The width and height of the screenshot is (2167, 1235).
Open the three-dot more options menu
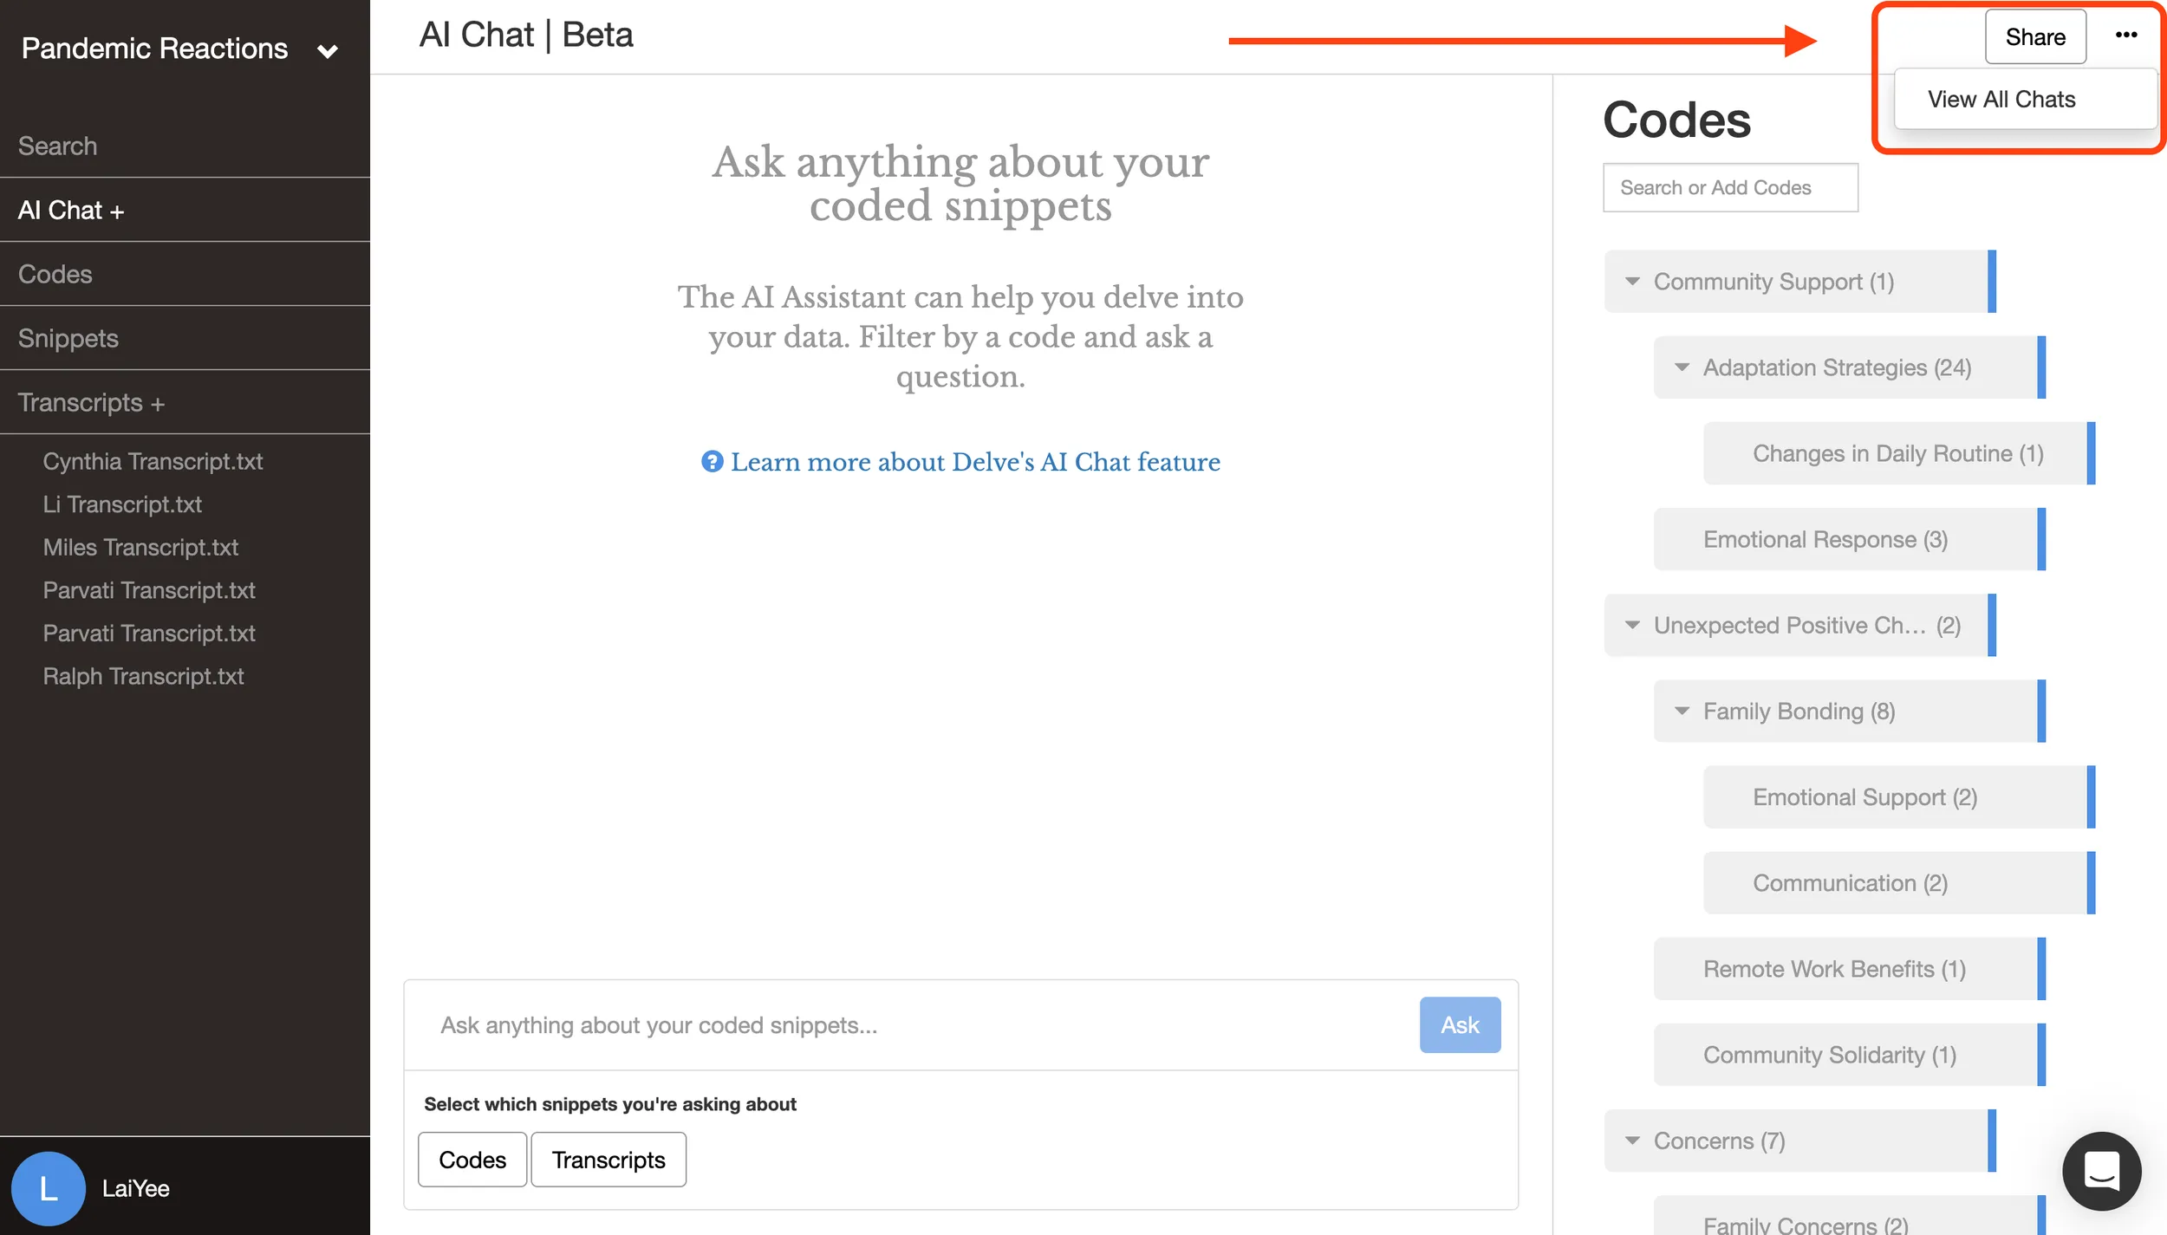pyautogui.click(x=2125, y=36)
